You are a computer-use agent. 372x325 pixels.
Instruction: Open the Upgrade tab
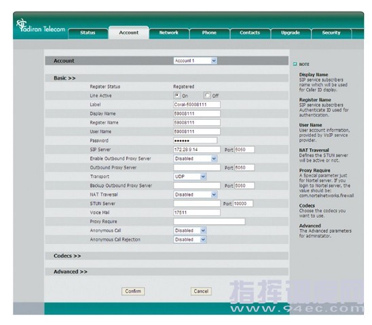pos(291,33)
